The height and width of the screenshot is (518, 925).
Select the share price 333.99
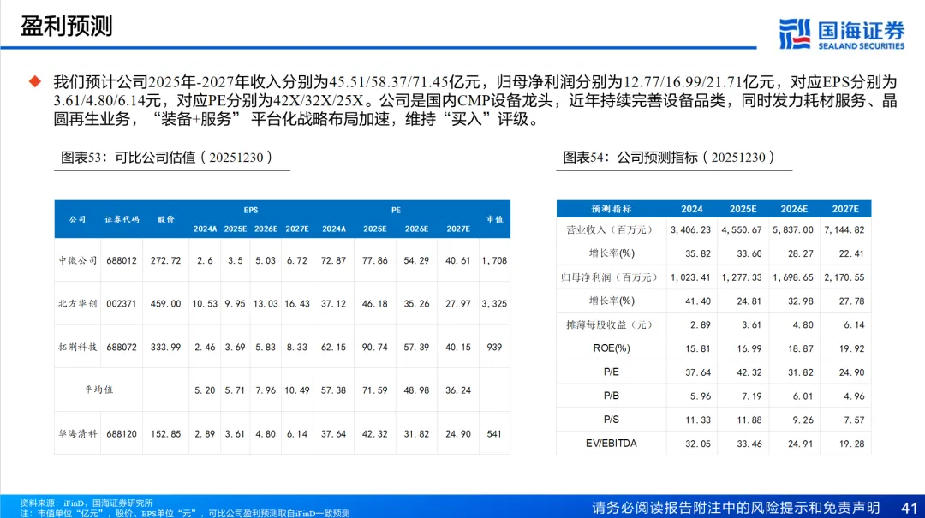point(166,347)
